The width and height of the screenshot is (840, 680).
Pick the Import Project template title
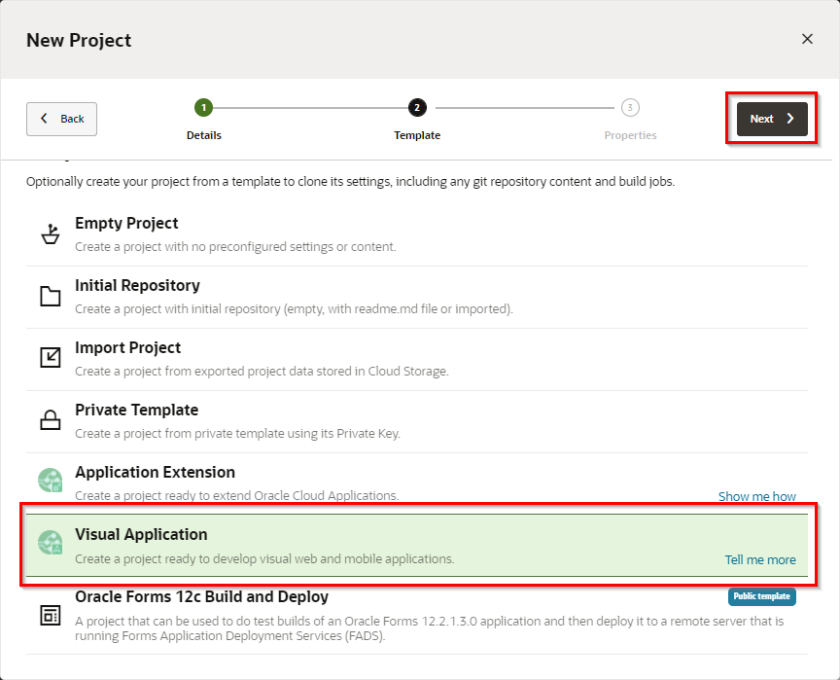127,348
